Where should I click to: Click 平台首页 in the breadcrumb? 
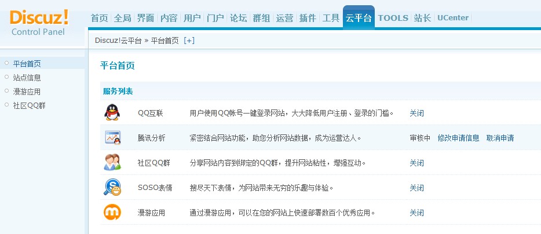(165, 41)
